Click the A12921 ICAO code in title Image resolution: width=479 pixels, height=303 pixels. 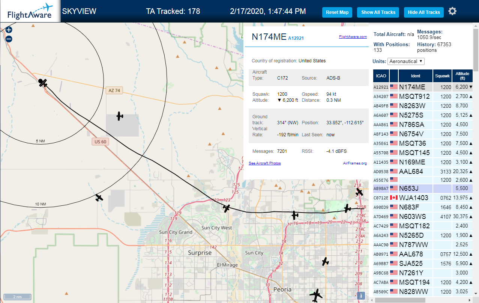pyautogui.click(x=296, y=38)
